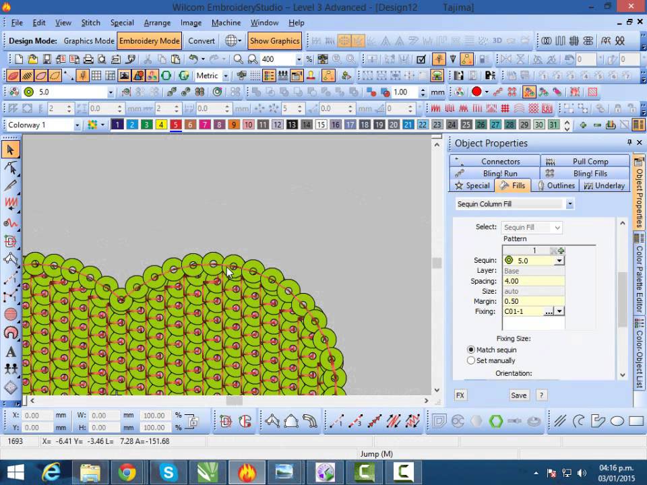
Task: Click the Show Vectors shapes icon
Action: tap(138, 75)
